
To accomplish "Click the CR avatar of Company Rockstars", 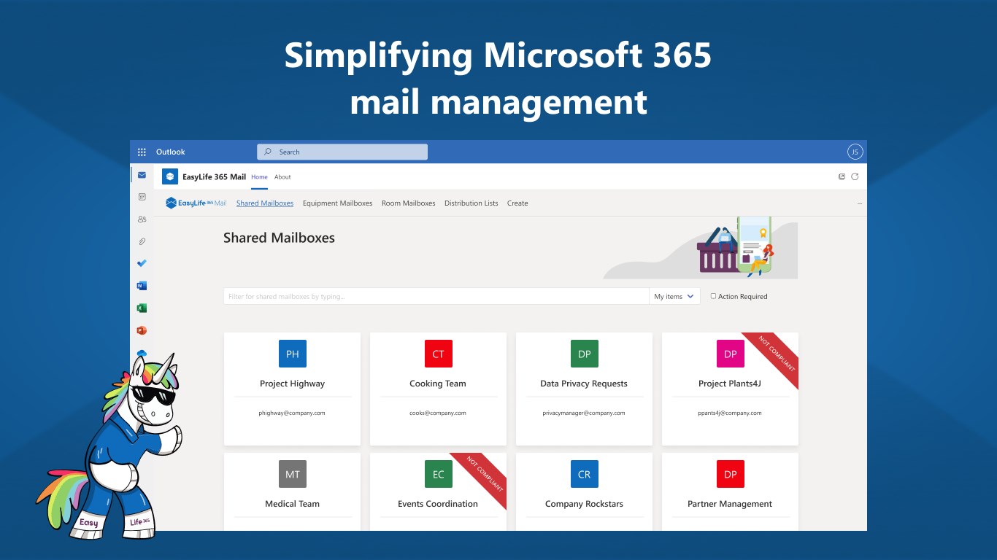I will click(585, 474).
